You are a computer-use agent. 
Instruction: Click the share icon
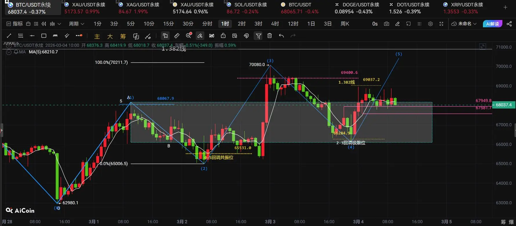[509, 24]
